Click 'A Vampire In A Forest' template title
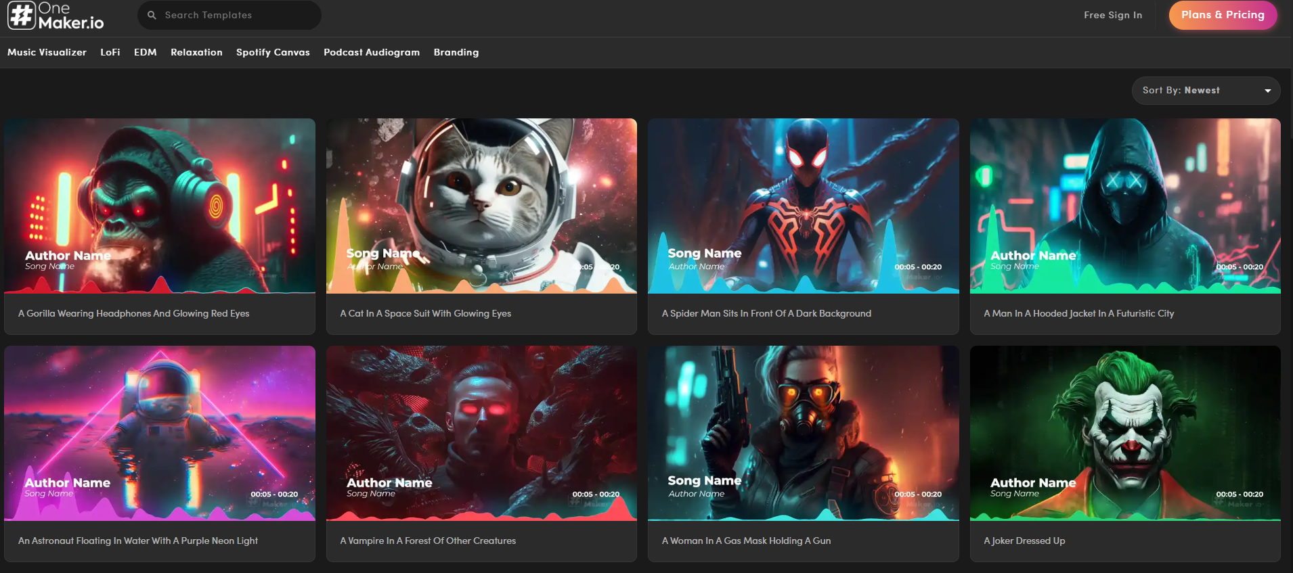 coord(428,541)
